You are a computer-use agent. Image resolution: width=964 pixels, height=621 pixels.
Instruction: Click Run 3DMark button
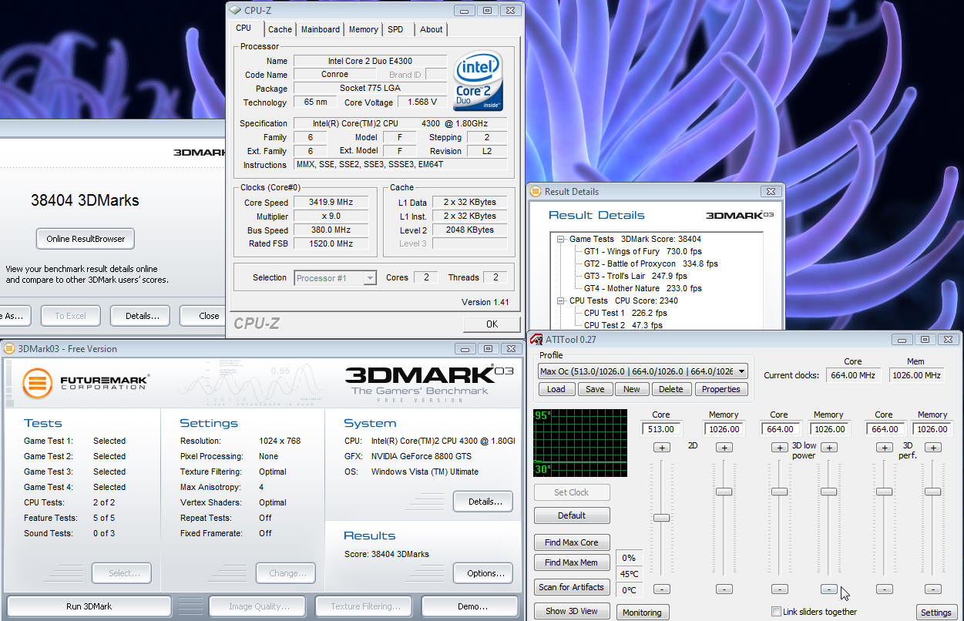point(89,606)
